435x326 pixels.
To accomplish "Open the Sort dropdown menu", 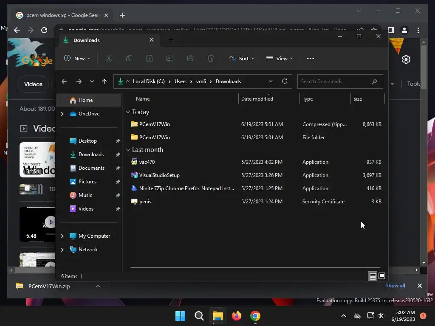I will [x=241, y=58].
